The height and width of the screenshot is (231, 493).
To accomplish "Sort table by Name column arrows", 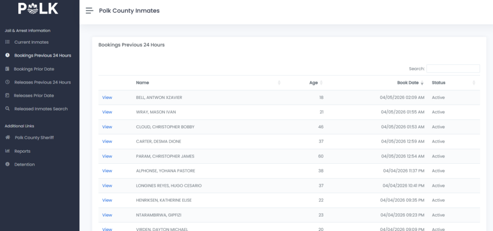I will pyautogui.click(x=279, y=83).
